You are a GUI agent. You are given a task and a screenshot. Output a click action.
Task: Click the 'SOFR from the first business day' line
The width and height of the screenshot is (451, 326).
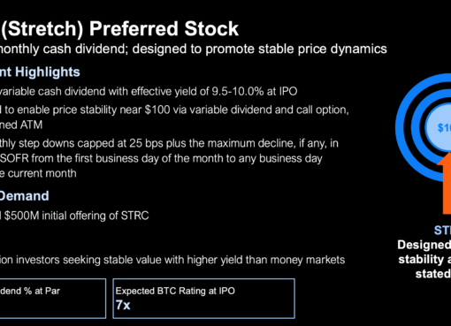pos(161,158)
